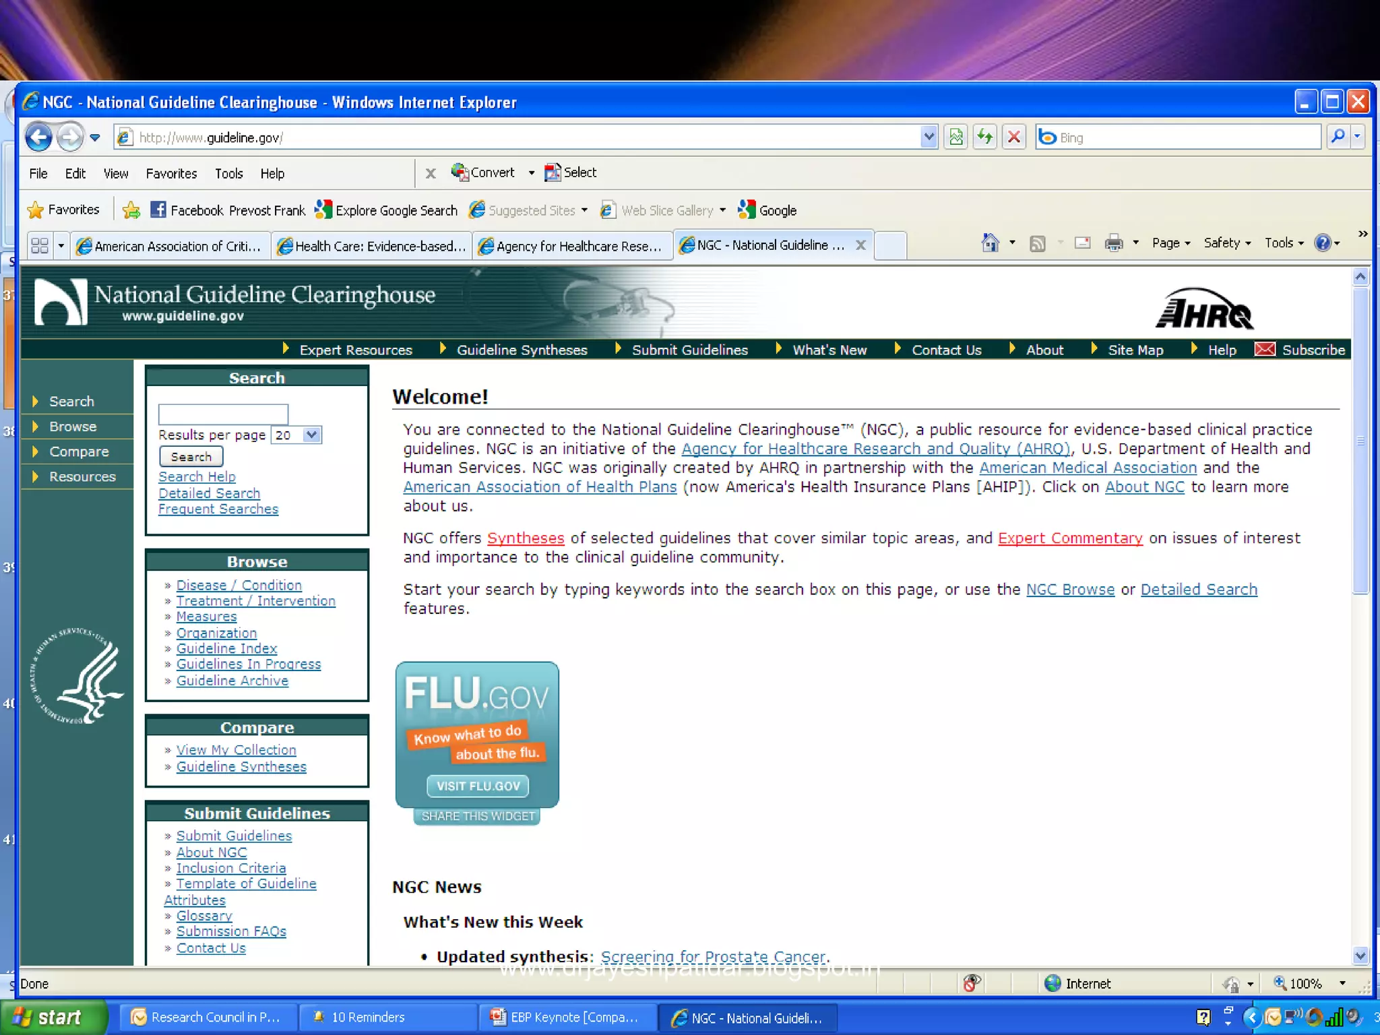Close the NGC National Guideline tab
Viewport: 1380px width, 1035px height.
coord(860,245)
